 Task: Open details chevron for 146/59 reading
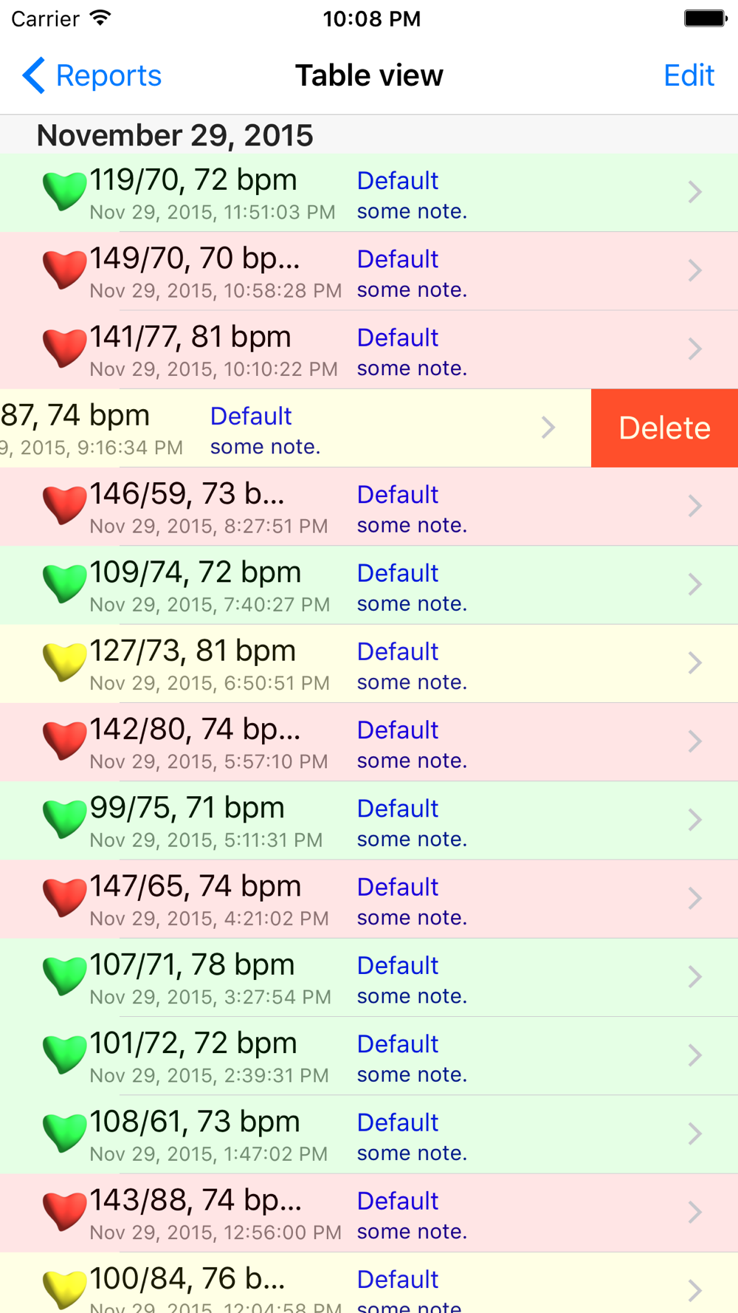pyautogui.click(x=694, y=506)
